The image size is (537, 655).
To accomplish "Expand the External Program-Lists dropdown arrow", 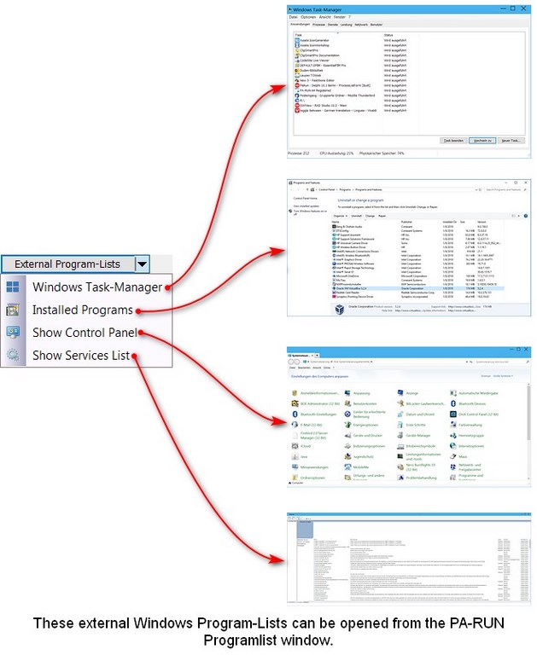I will (x=143, y=264).
